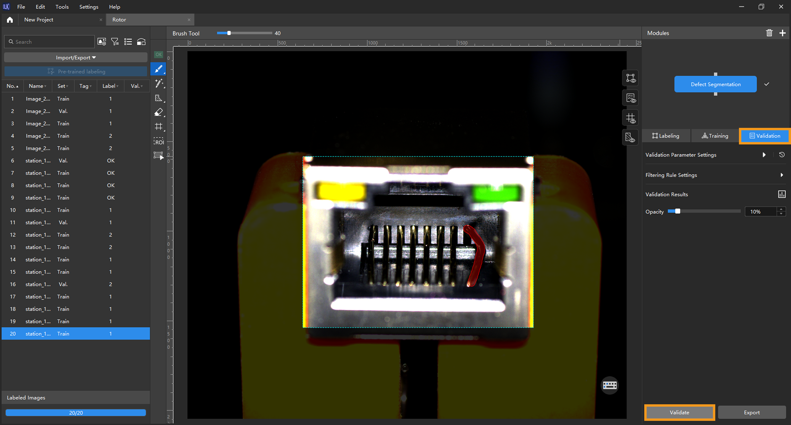This screenshot has width=791, height=425.
Task: Select image row number 12
Action: point(75,235)
